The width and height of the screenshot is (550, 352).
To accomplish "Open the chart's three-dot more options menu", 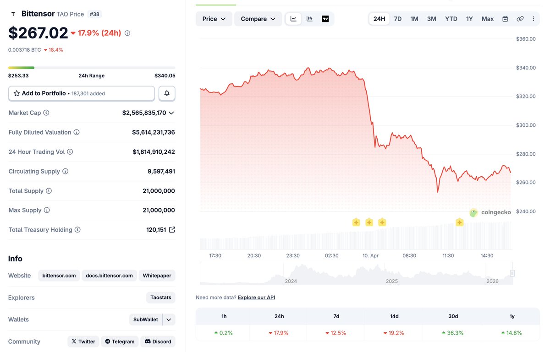I will click(x=533, y=19).
